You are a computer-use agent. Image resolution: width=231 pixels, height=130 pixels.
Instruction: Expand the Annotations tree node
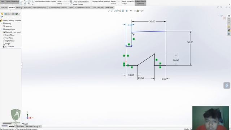pyautogui.click(x=1, y=29)
